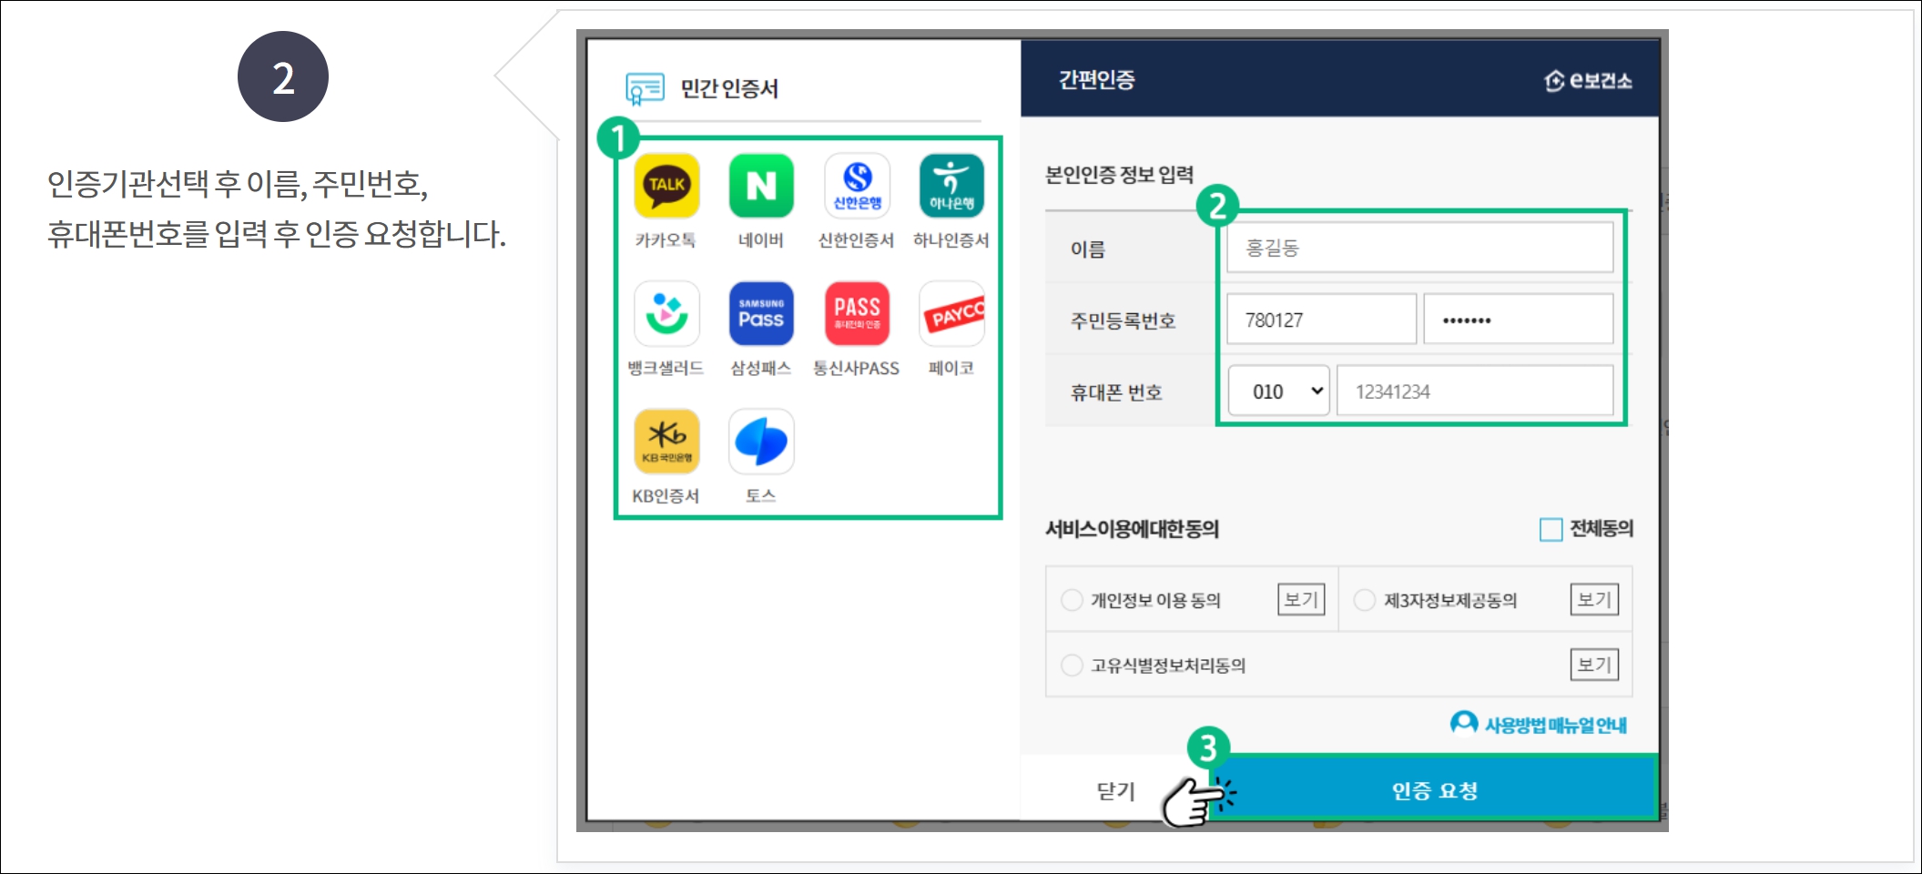The height and width of the screenshot is (874, 1922).
Task: Click the 본인인증 정보 입력 heading
Action: [x=1120, y=174]
